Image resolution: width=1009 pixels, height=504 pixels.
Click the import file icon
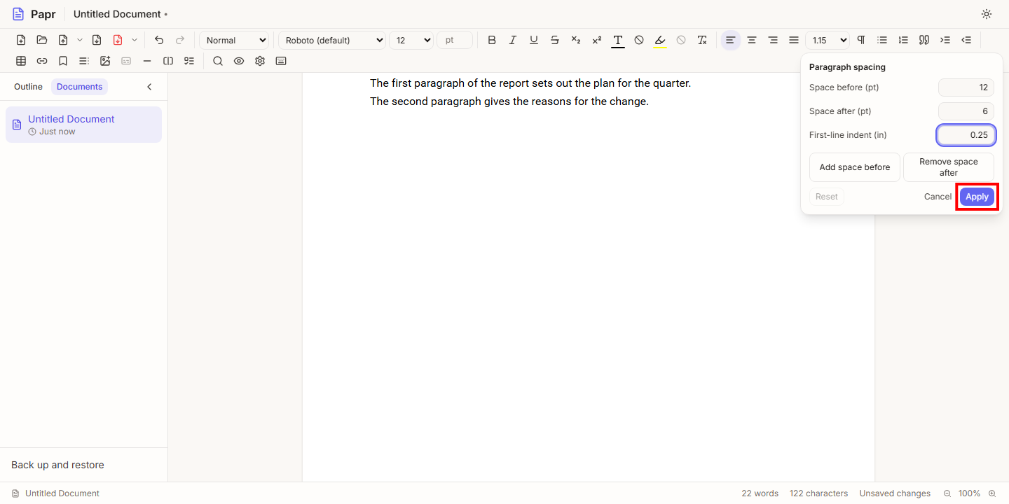(63, 40)
